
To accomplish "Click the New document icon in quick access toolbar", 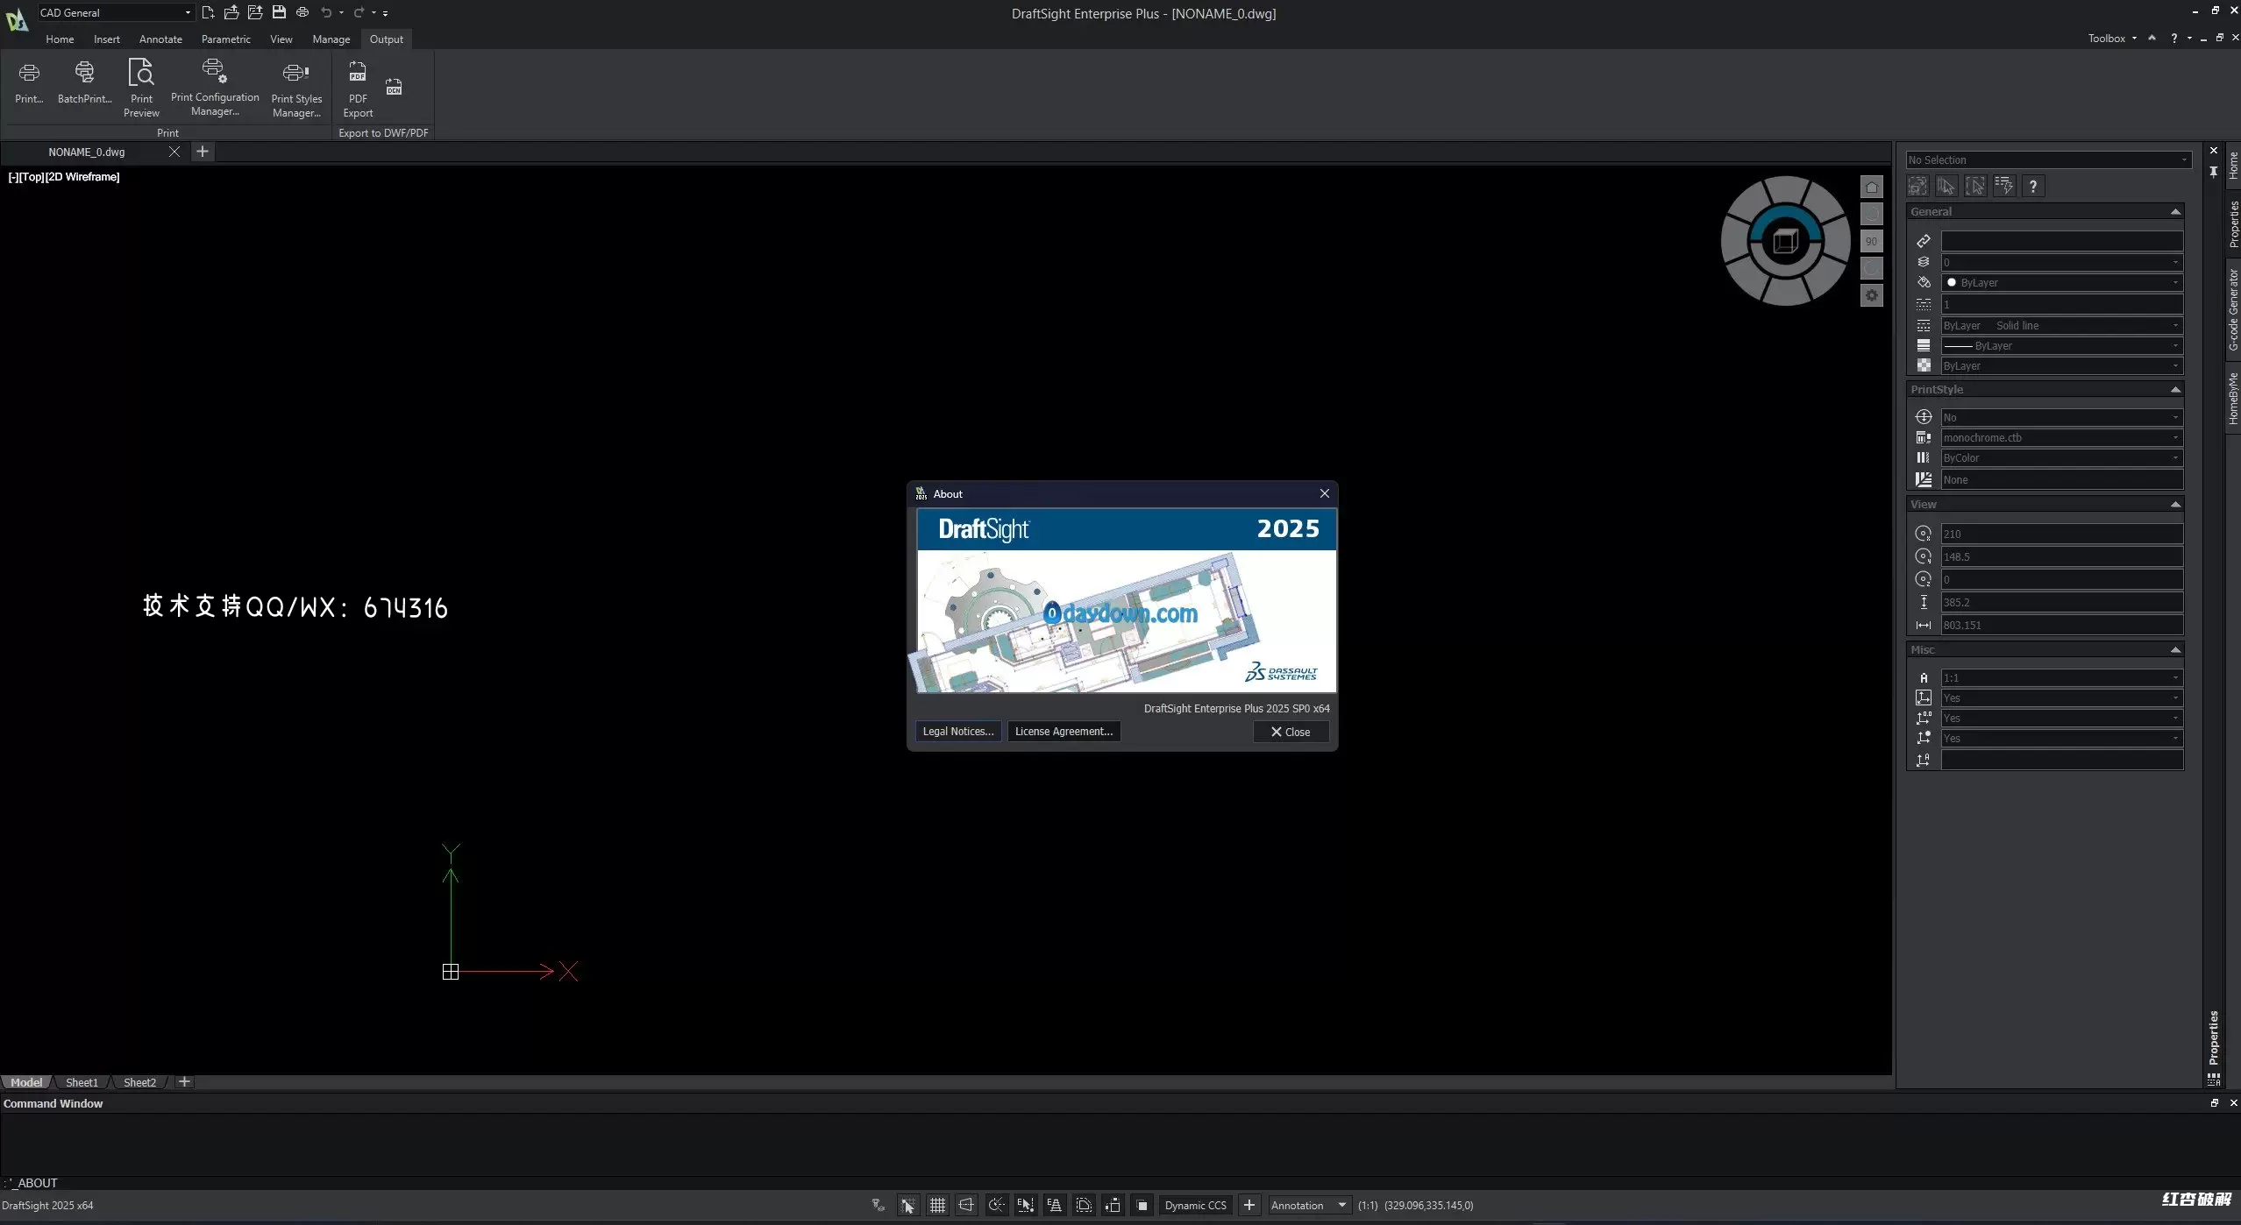I will click(208, 12).
